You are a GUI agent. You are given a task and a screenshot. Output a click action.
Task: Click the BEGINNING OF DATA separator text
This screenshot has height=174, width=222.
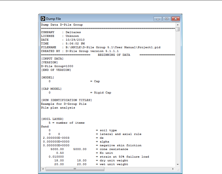pyautogui.click(x=114, y=55)
